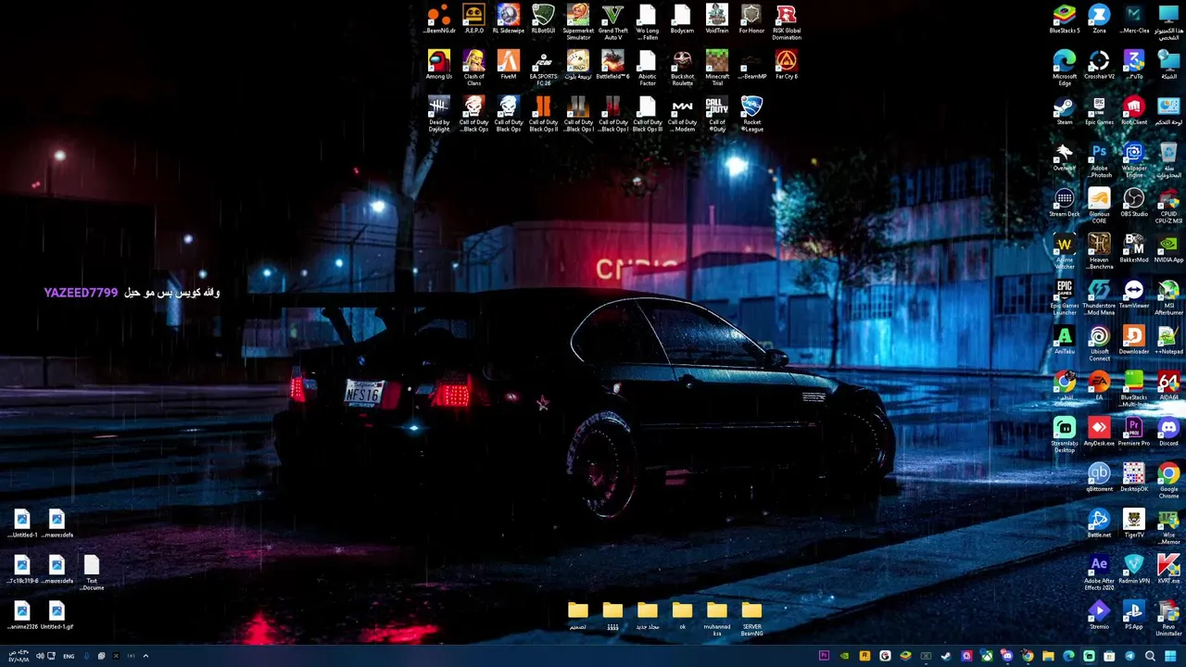Launch Rocket League shortcut
The width and height of the screenshot is (1186, 667).
pos(751,114)
